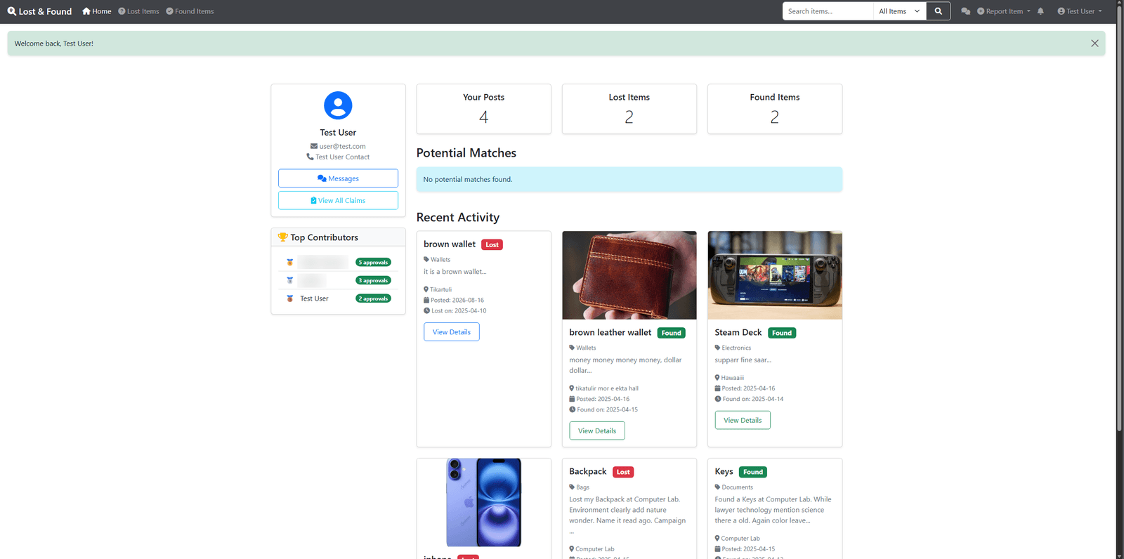The width and height of the screenshot is (1124, 559).
Task: Click the View All Claims button
Action: pyautogui.click(x=338, y=200)
